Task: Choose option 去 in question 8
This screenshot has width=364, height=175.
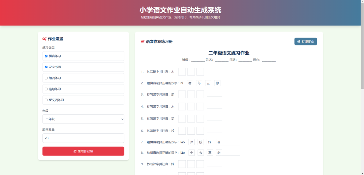Action: 201,153
